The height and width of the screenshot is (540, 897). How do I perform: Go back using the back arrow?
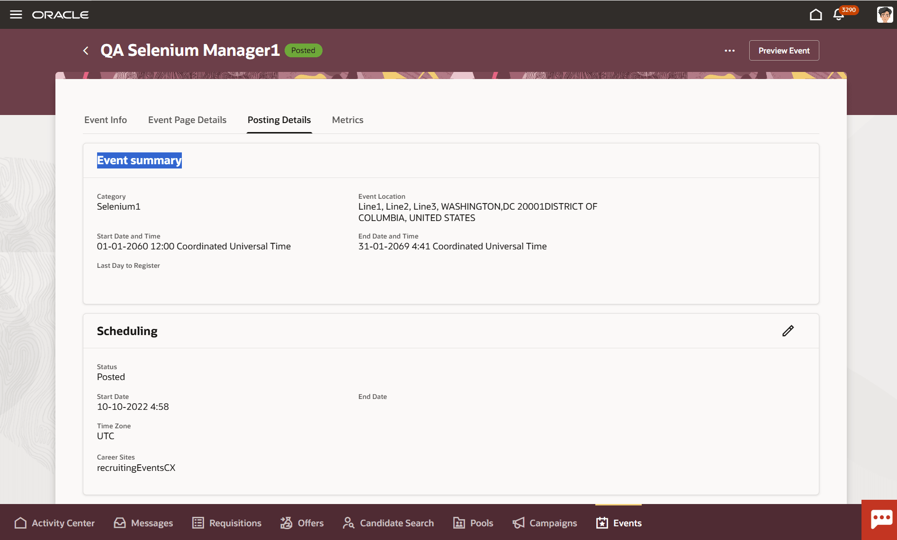click(x=86, y=51)
